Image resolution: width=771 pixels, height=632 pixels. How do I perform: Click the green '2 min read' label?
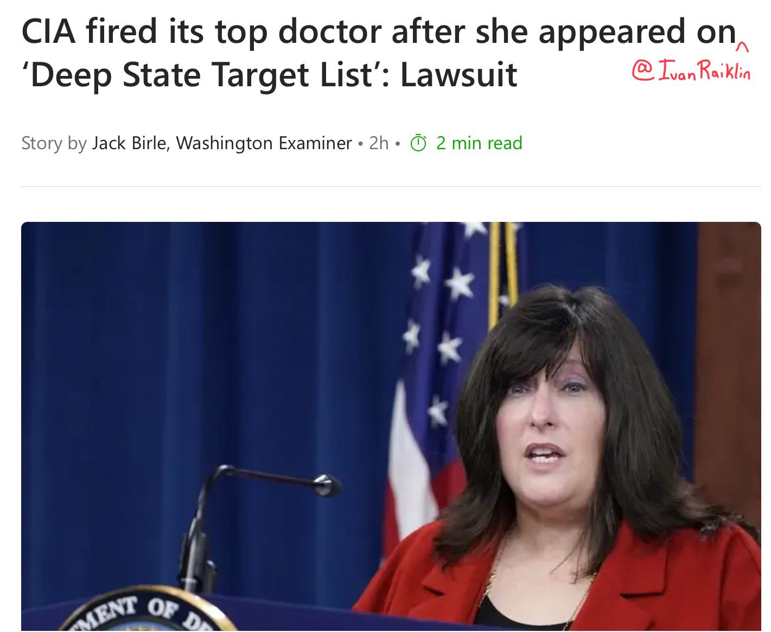(479, 143)
